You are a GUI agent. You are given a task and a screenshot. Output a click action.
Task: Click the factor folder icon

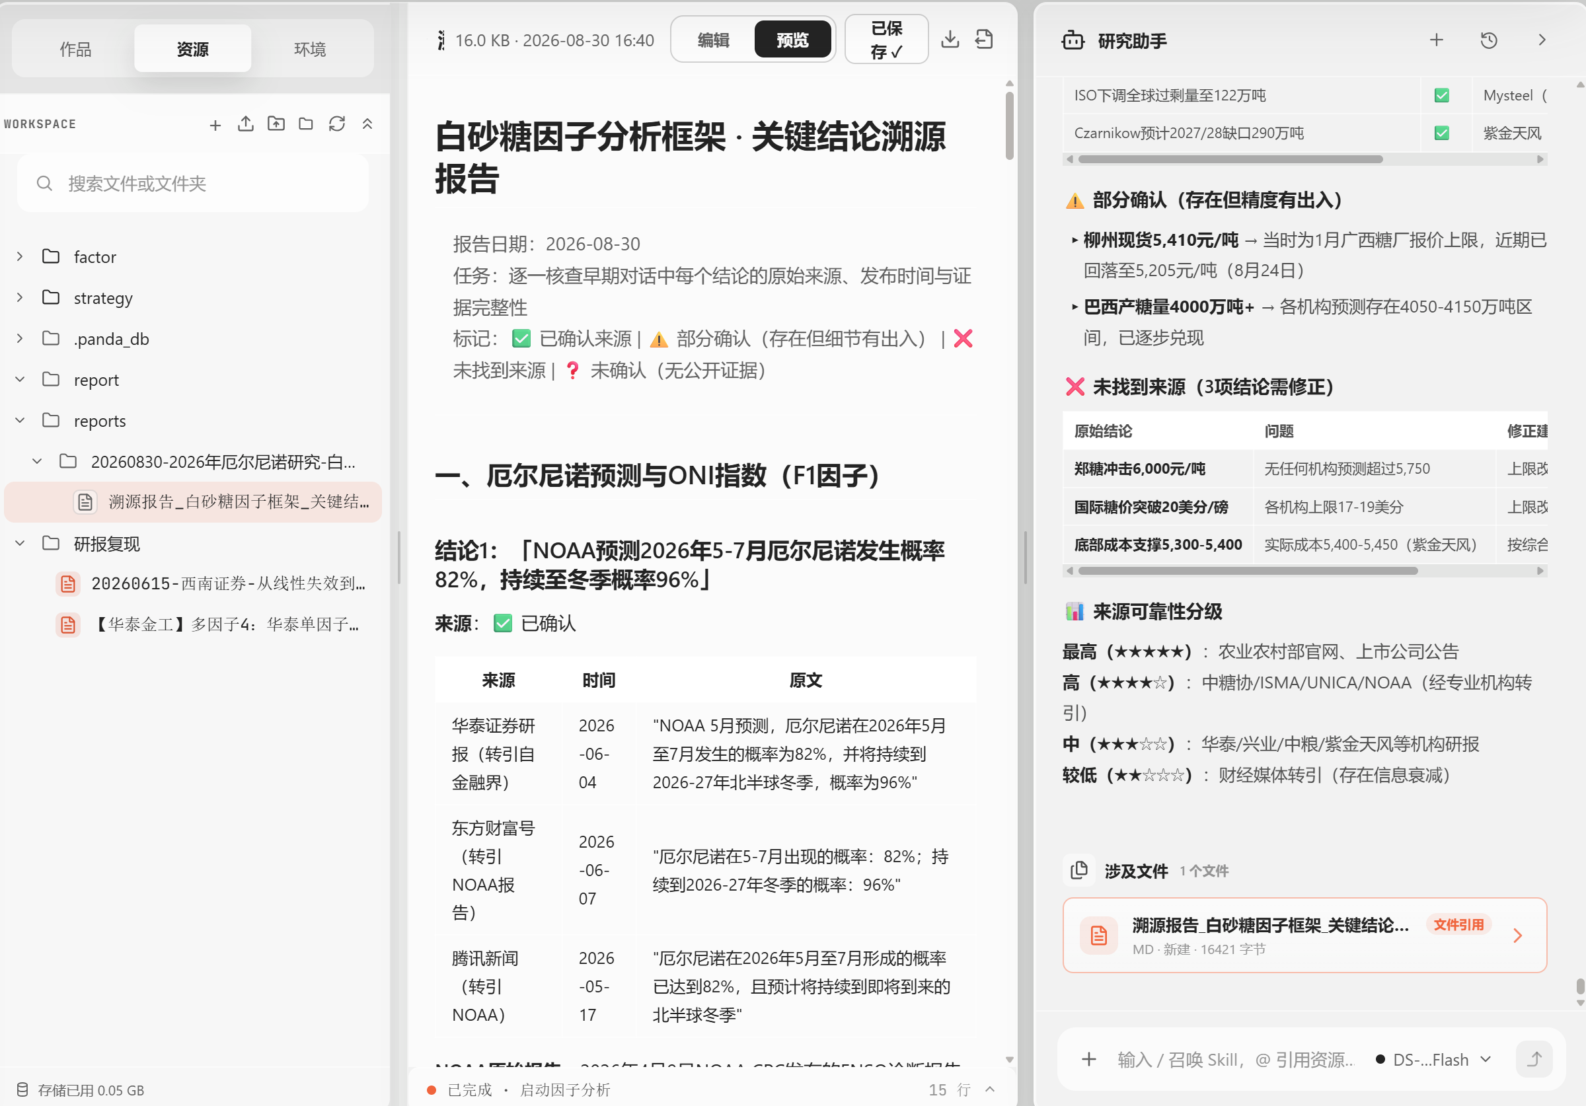(x=51, y=257)
